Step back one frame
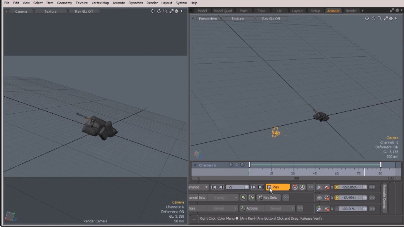404x227 pixels. [221, 187]
